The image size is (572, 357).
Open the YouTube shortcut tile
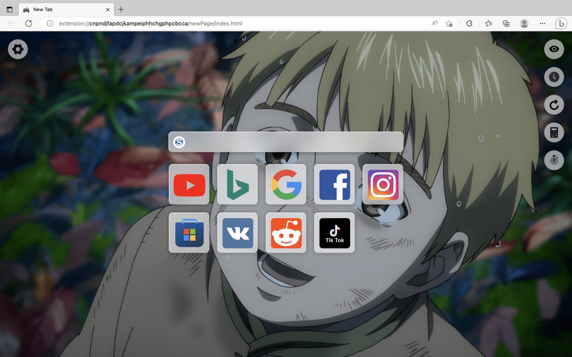click(x=189, y=184)
